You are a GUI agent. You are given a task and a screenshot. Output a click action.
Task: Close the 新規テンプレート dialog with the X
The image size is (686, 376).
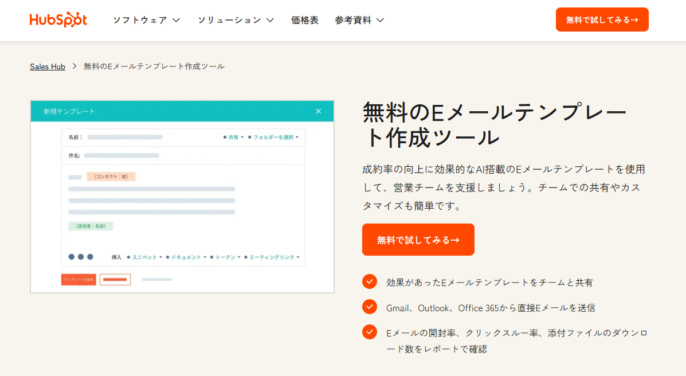319,111
